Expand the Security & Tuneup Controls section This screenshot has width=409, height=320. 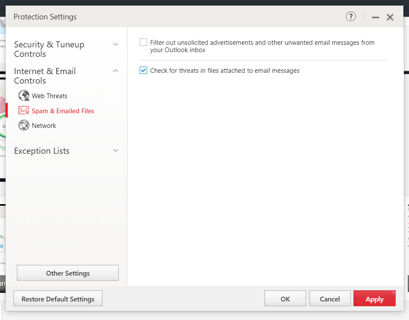[x=115, y=44]
